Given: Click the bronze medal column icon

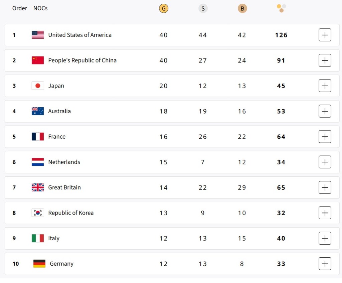Looking at the screenshot, I should point(242,9).
